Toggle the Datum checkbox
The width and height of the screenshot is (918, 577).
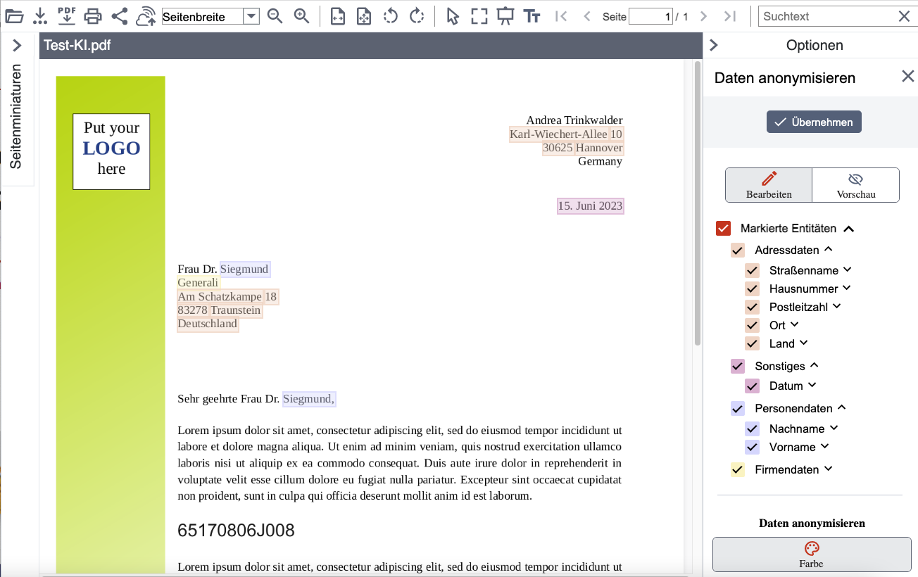[753, 386]
